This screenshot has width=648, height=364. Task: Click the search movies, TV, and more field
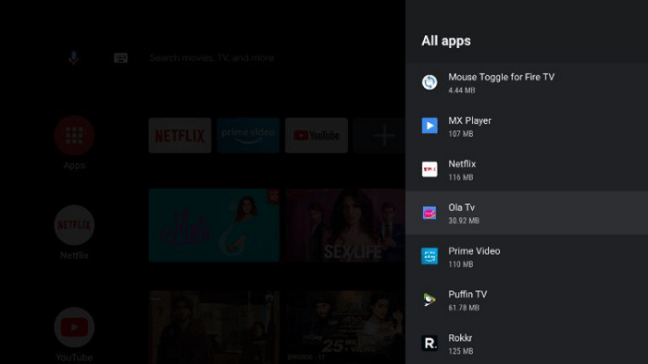click(212, 57)
